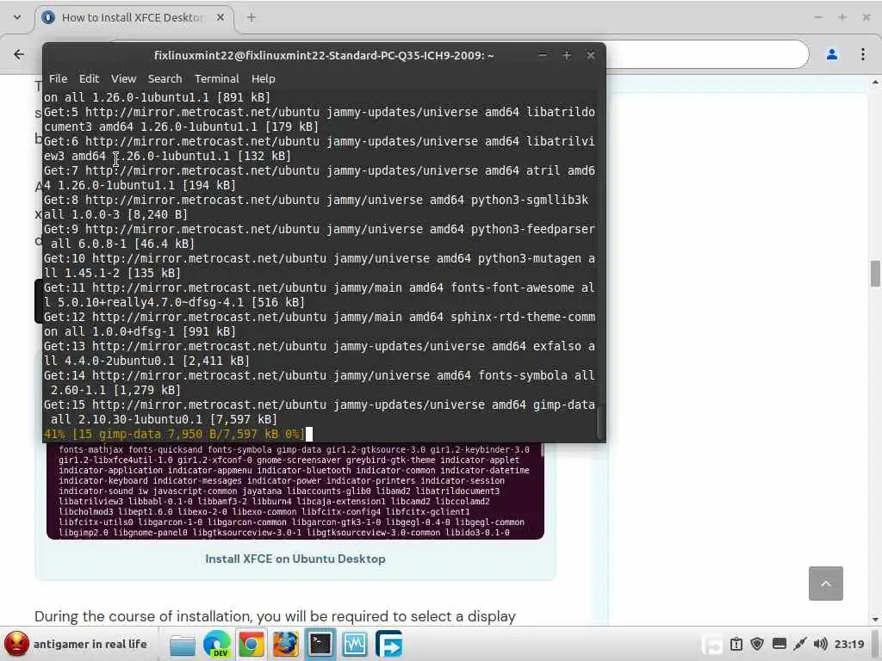Go back in the browser
Screen dimensions: 882x661
click(19, 54)
